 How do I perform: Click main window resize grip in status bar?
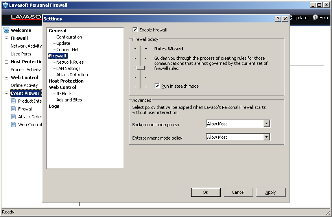coord(328,212)
